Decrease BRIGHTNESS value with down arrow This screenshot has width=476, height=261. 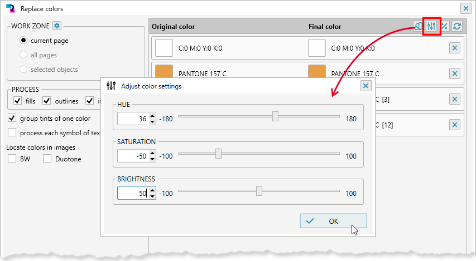point(152,196)
